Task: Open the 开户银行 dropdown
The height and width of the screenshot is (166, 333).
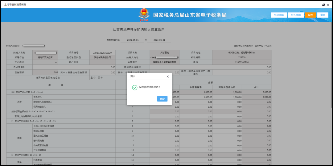Action: (45, 62)
